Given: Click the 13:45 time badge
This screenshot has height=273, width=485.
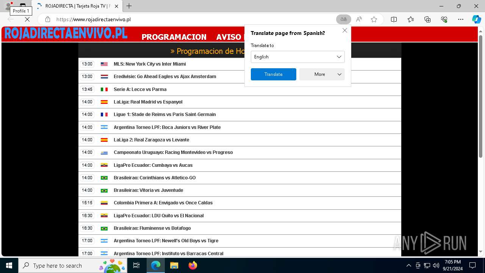Looking at the screenshot, I should (87, 89).
